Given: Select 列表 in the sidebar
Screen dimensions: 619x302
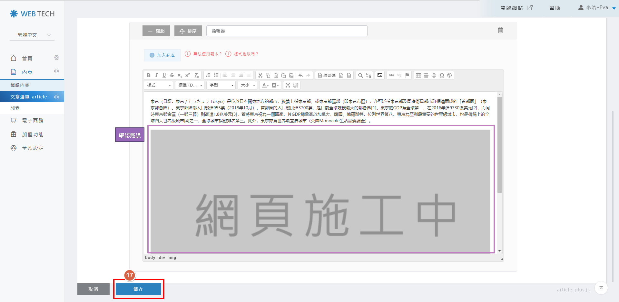Looking at the screenshot, I should 15,108.
